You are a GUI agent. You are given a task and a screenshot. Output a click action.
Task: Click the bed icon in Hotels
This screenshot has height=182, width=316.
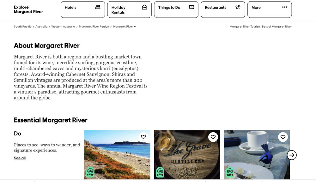(98, 7)
